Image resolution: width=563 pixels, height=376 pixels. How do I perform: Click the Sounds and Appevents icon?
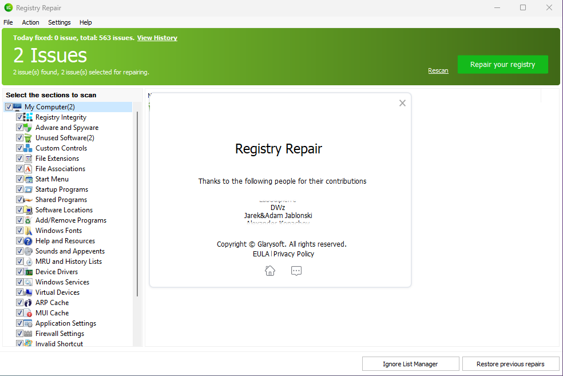click(x=28, y=251)
